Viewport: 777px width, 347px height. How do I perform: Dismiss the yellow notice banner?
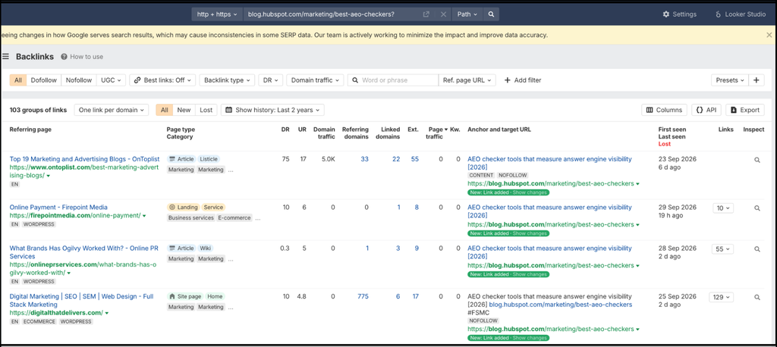(769, 35)
